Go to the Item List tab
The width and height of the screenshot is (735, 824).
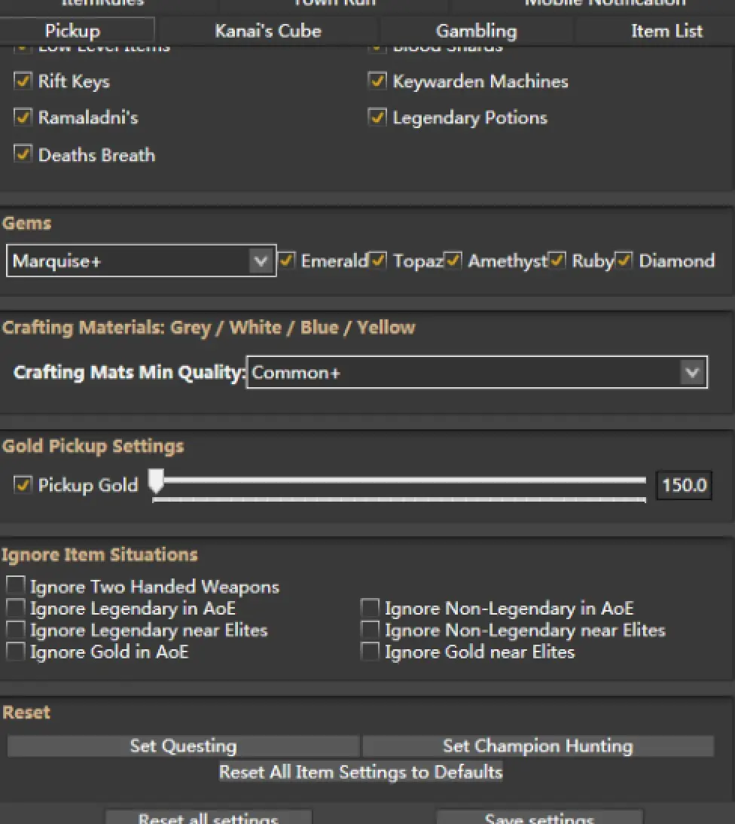666,31
